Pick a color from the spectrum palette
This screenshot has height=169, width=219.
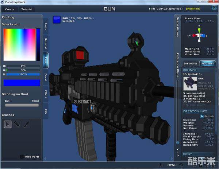tap(19, 44)
